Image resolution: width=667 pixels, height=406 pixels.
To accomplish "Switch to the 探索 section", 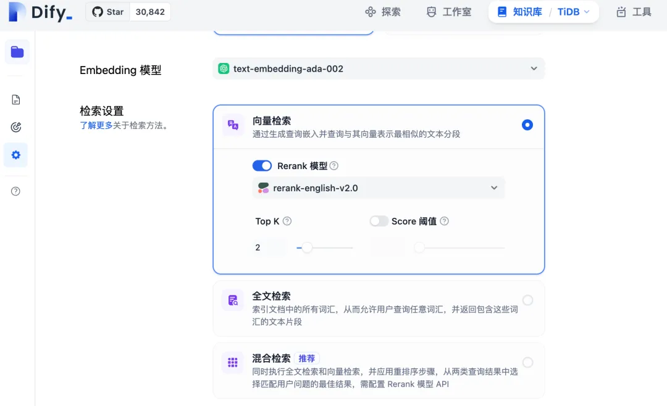I will [x=383, y=11].
